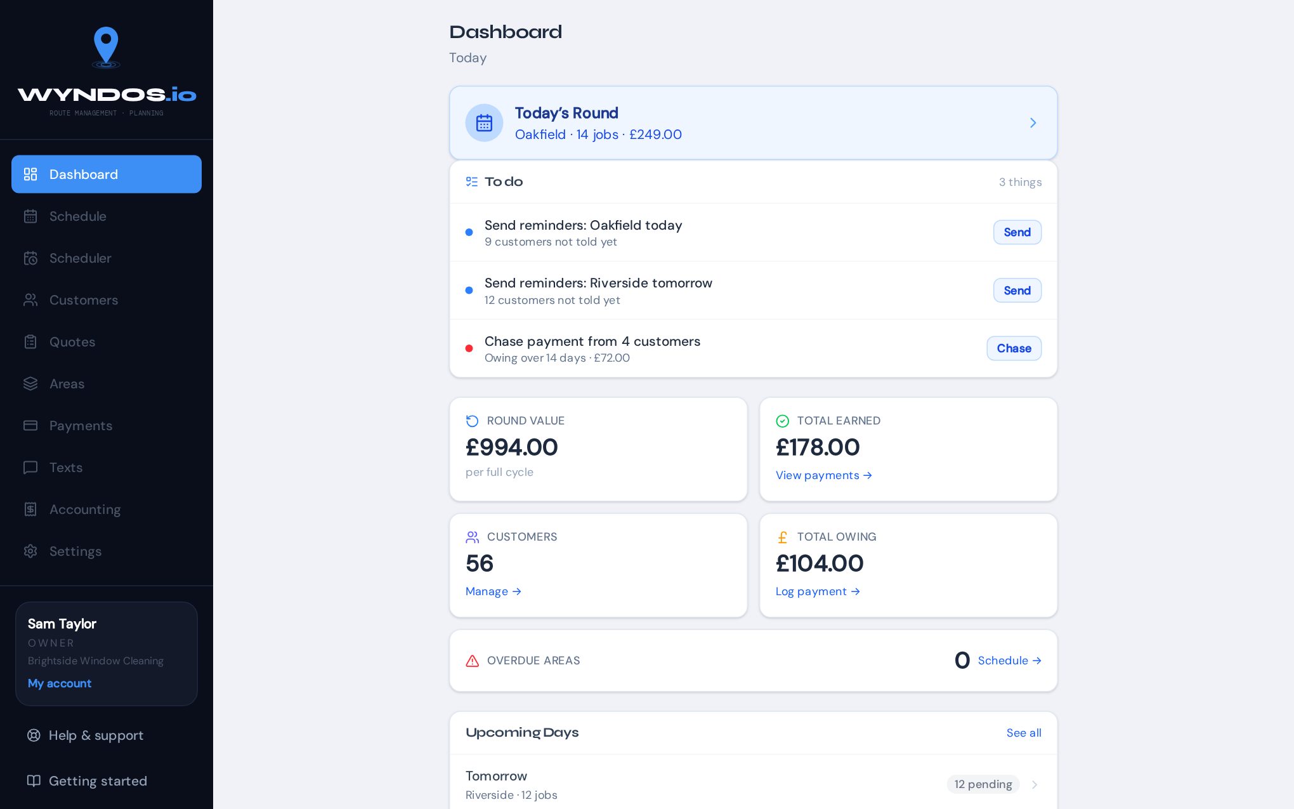
Task: Click the Total Owing pound sign icon
Action: (783, 537)
